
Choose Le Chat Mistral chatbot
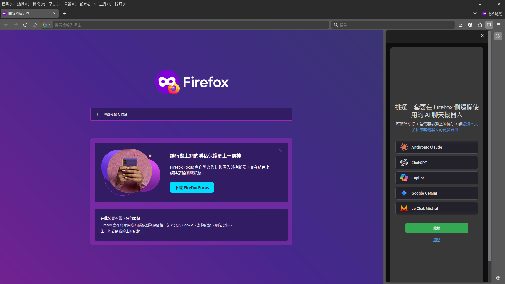437,208
